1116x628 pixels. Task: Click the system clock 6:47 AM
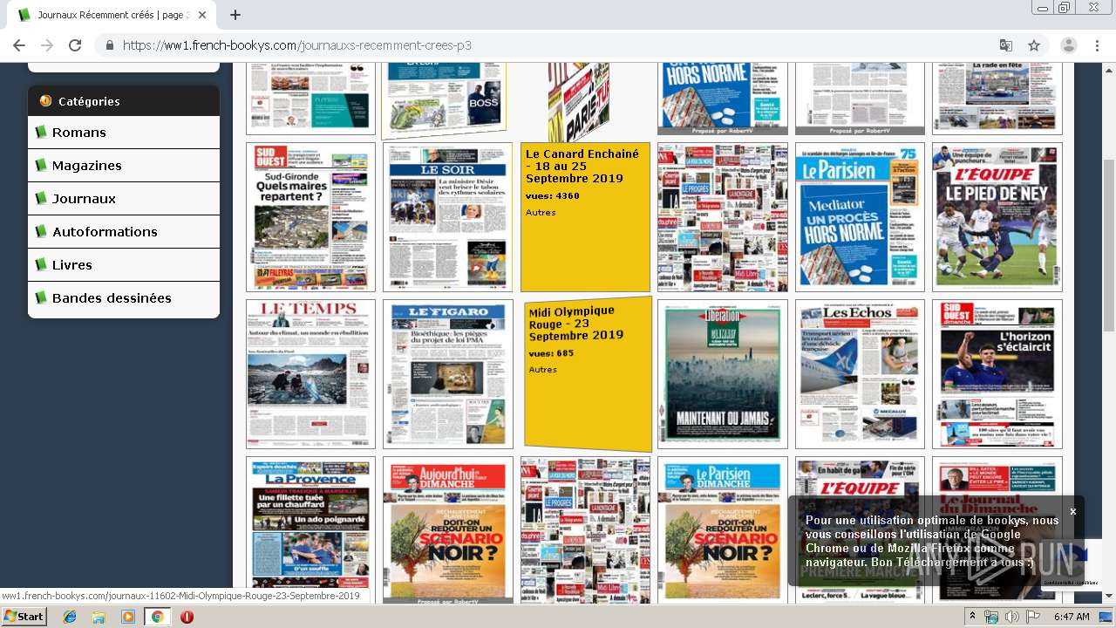tap(1072, 617)
